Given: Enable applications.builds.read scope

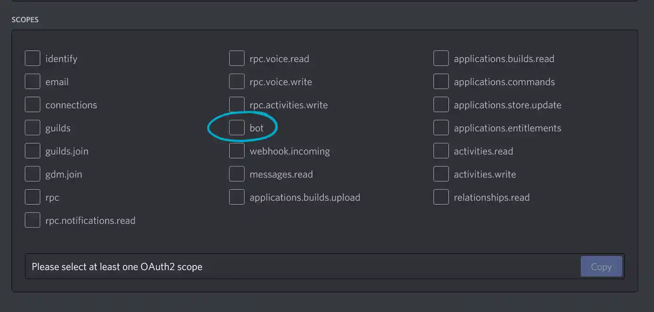Looking at the screenshot, I should 441,58.
